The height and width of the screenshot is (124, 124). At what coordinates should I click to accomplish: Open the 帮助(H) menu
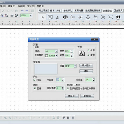tap(41, 6)
